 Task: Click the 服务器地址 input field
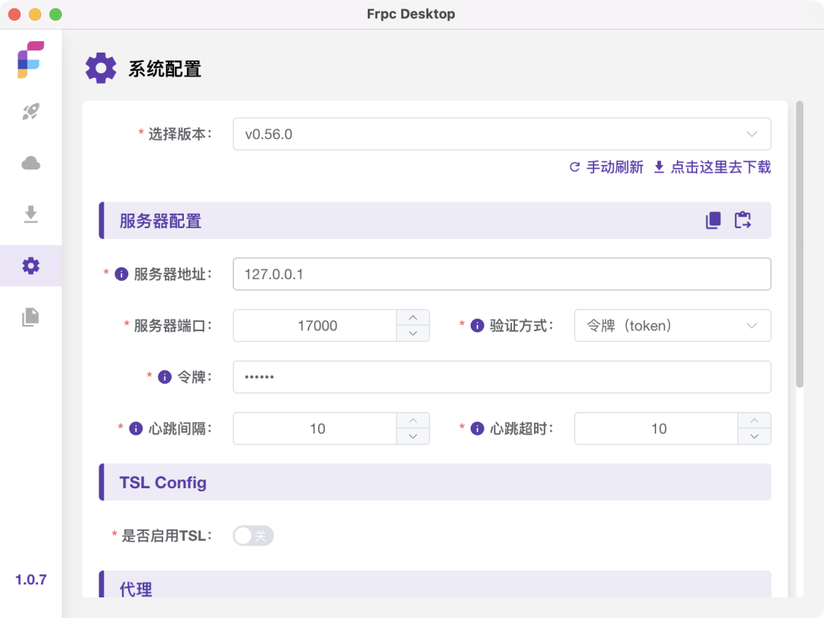click(501, 274)
